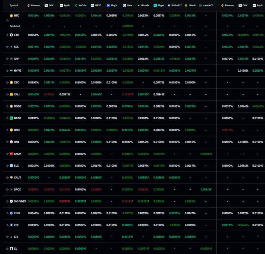Click SKHYNIX Bybit rate 0.0832%
Screen dimensions: 265x254
pyautogui.click(x=65, y=201)
